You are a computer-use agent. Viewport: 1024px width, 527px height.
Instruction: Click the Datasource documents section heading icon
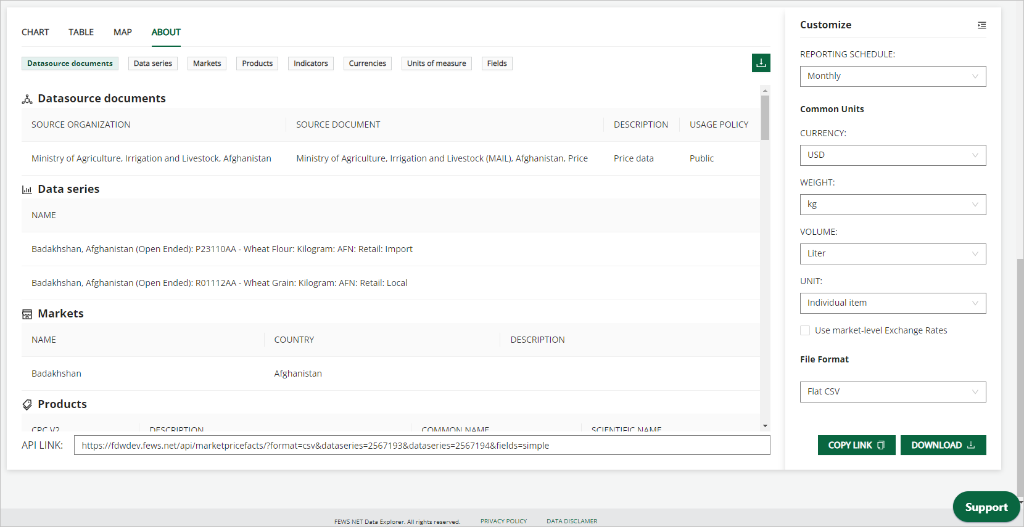[x=27, y=99]
